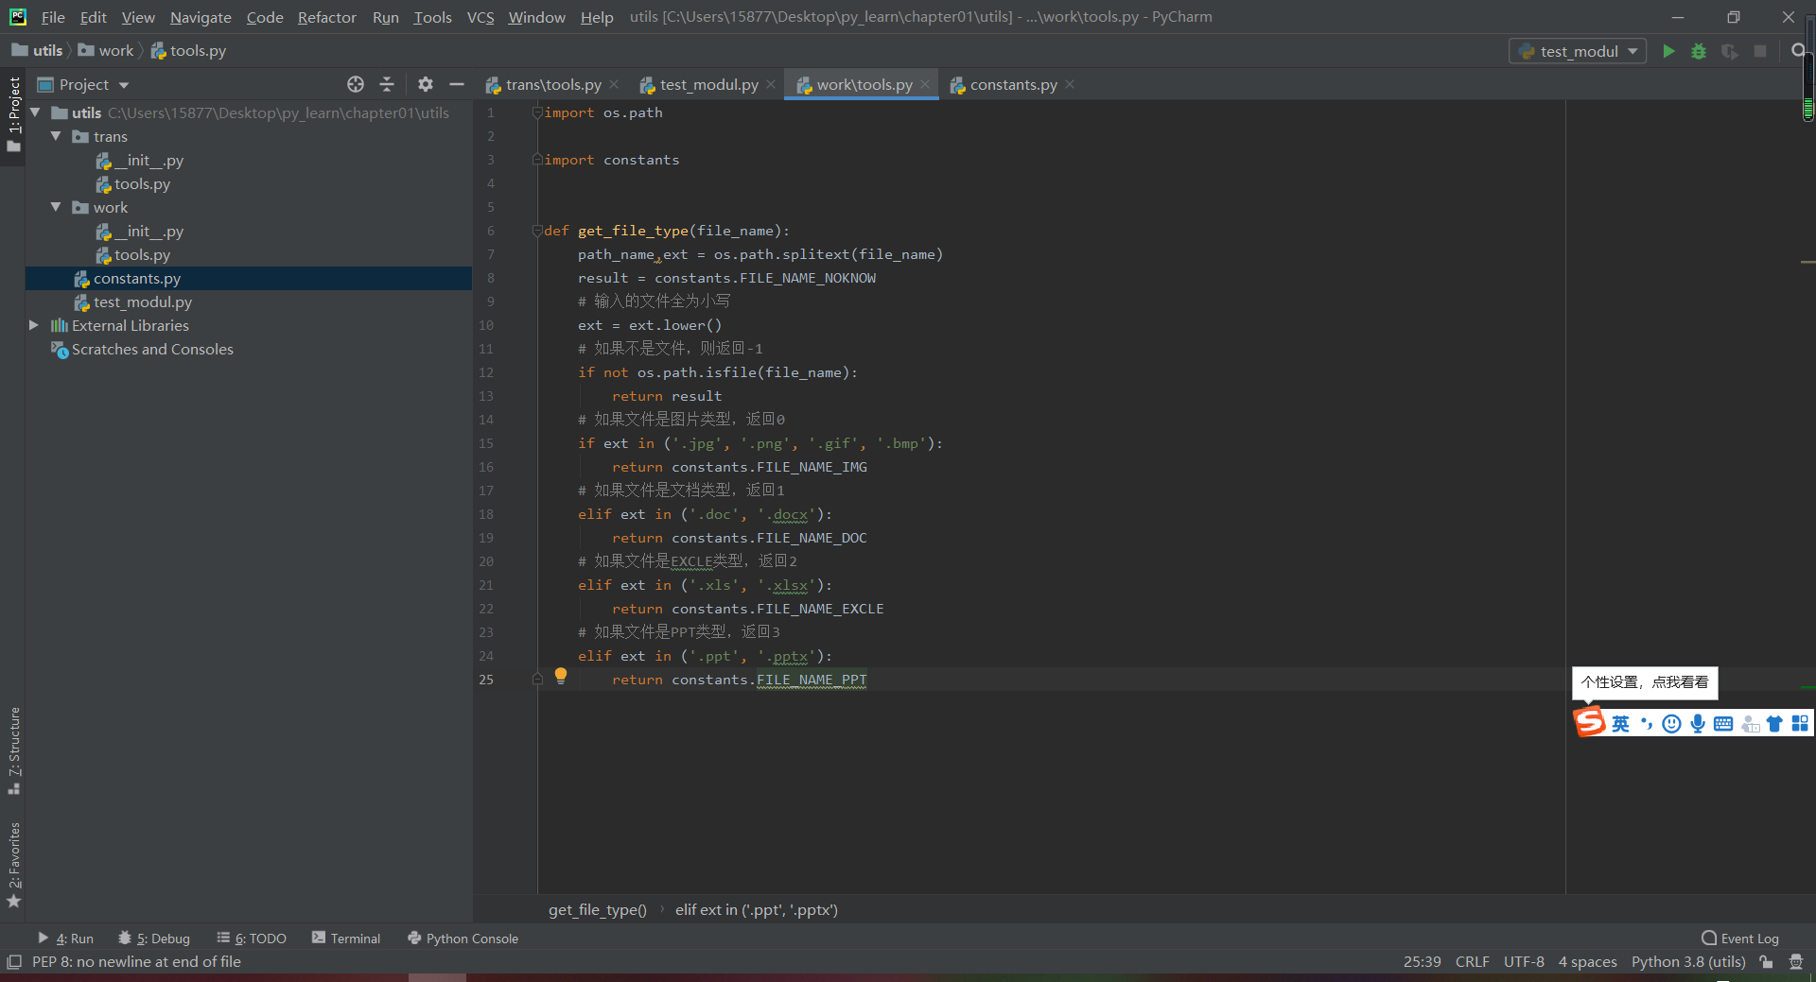Open Sogou soft keyboard icon
This screenshot has width=1816, height=982.
point(1723,724)
